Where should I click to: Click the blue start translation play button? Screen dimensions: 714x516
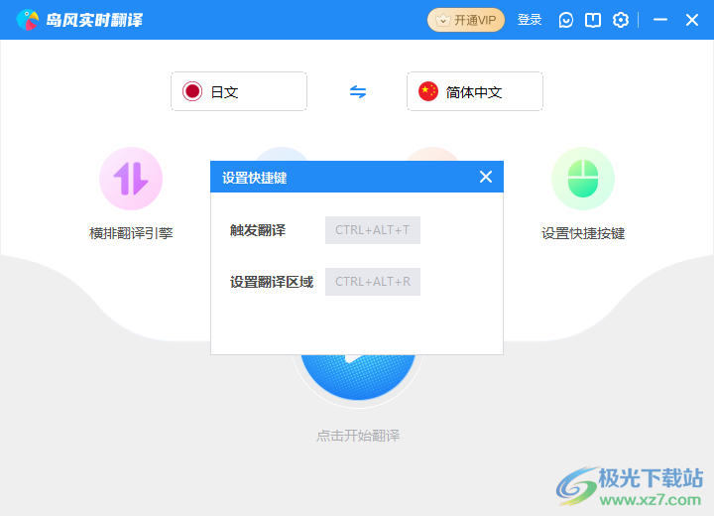coord(358,376)
